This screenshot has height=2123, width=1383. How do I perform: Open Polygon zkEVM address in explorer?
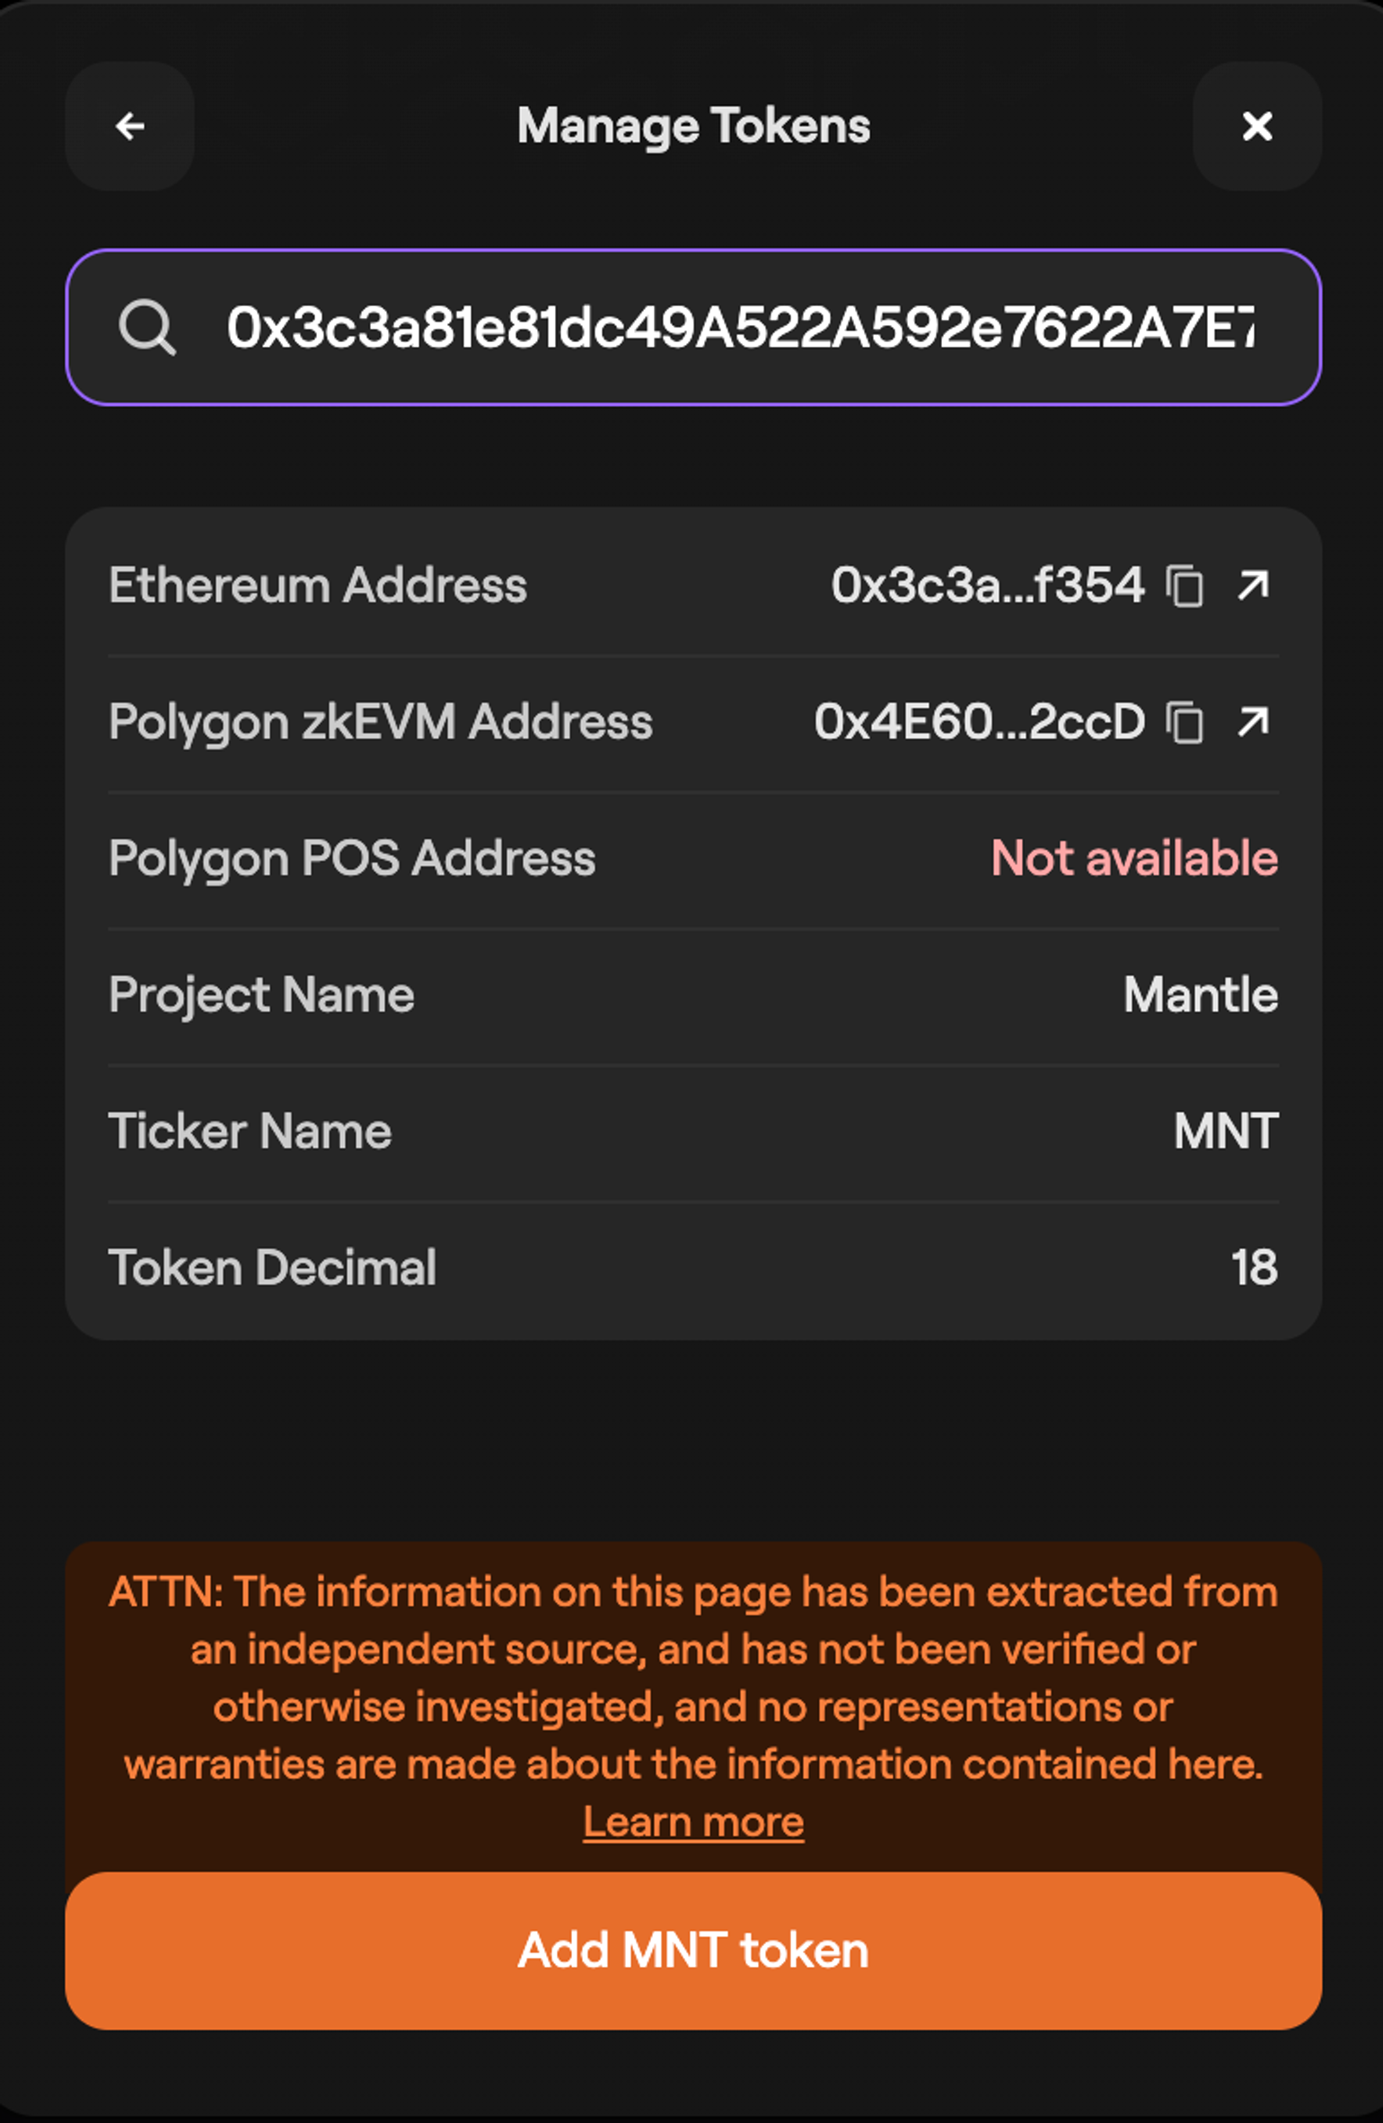coord(1253,722)
